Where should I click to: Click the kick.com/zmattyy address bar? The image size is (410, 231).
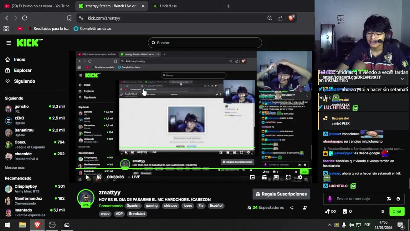(173, 18)
